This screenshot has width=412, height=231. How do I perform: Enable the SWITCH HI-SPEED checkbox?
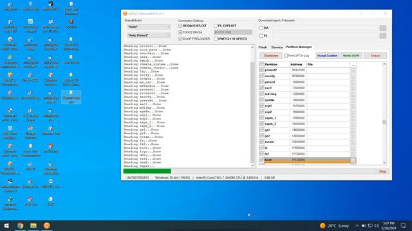click(216, 38)
